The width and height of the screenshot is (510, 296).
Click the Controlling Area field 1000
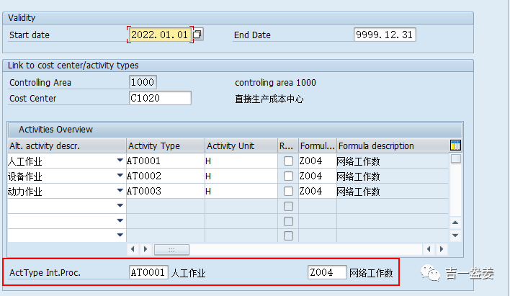pyautogui.click(x=143, y=82)
